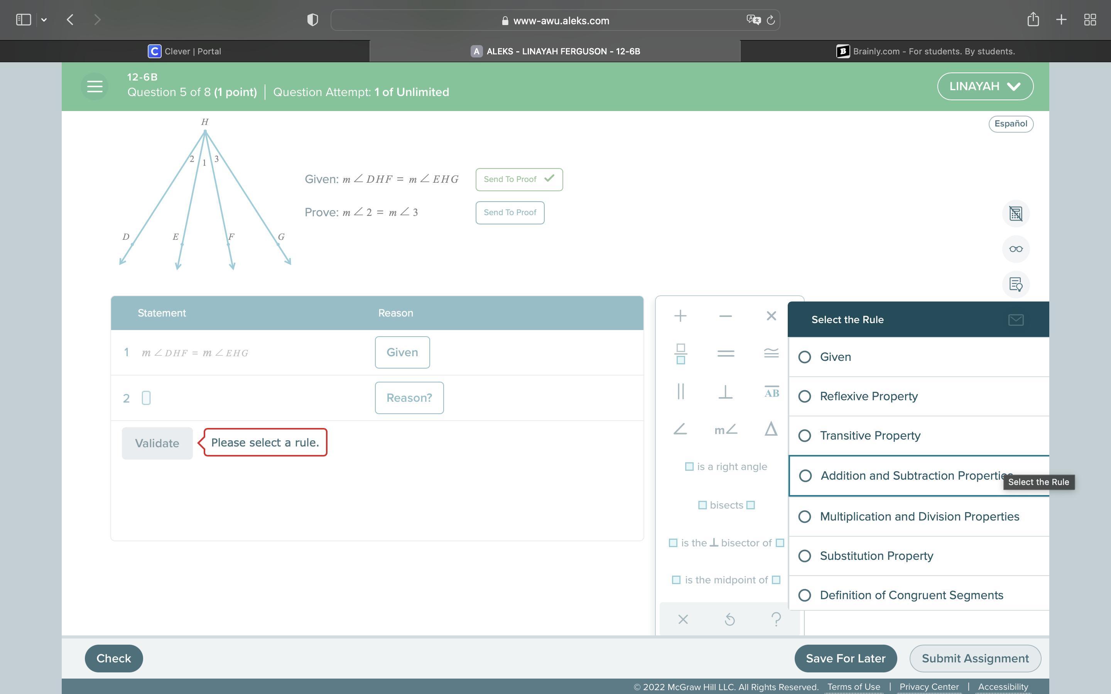
Task: Open the calculator tool icon
Action: [1015, 214]
